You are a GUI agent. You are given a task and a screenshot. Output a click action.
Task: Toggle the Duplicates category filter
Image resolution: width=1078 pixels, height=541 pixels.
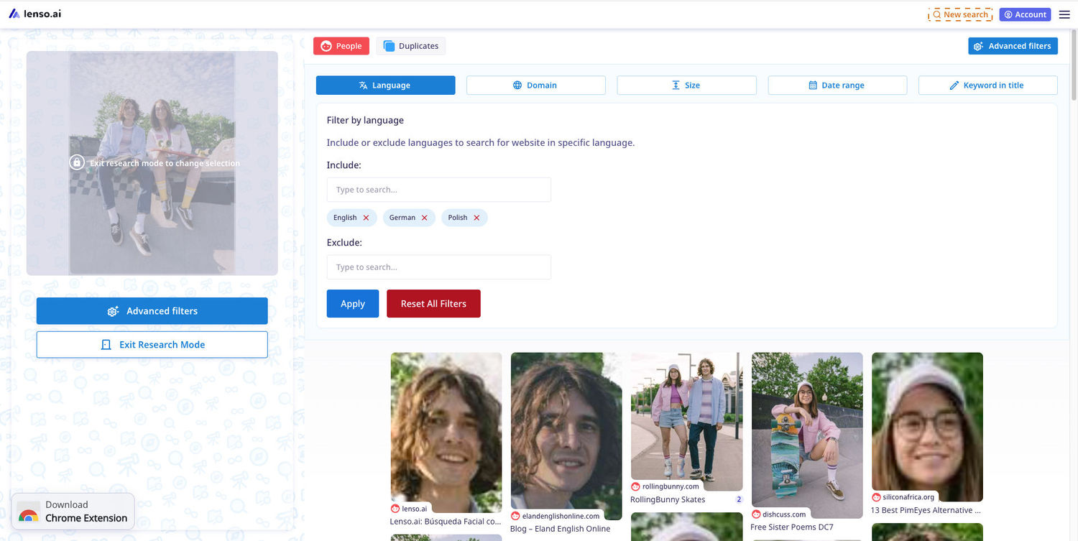(x=410, y=46)
